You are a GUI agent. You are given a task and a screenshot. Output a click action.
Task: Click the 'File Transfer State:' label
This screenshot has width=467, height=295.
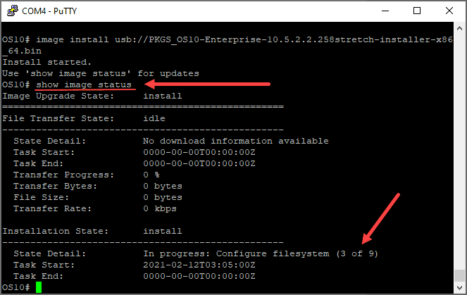58,118
